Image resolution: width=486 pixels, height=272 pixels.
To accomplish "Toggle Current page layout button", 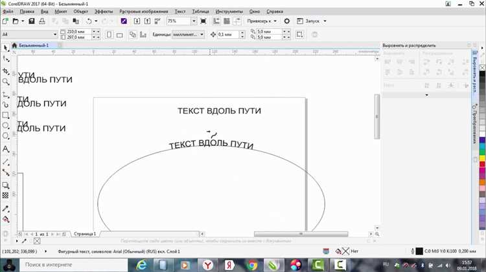I will 143,35.
